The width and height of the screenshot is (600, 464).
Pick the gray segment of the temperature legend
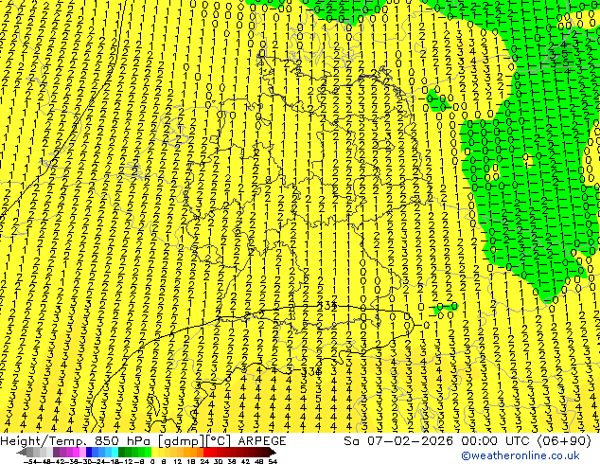click(x=36, y=452)
